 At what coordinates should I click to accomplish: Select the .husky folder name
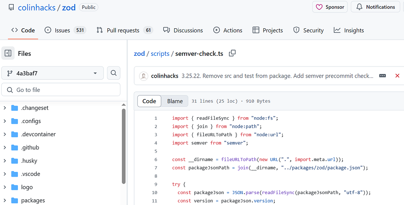(29, 161)
